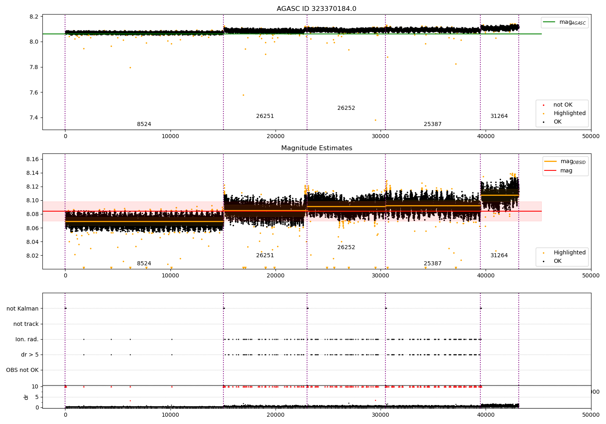Click OBSID label 31264 in the top plot
This screenshot has height=424, width=606.
499,116
